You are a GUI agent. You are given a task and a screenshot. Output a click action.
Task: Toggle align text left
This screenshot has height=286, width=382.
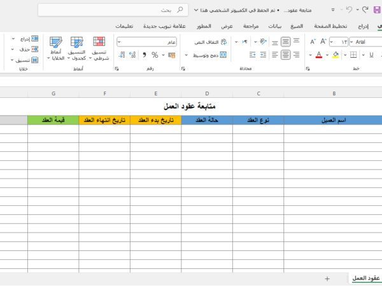(x=275, y=55)
